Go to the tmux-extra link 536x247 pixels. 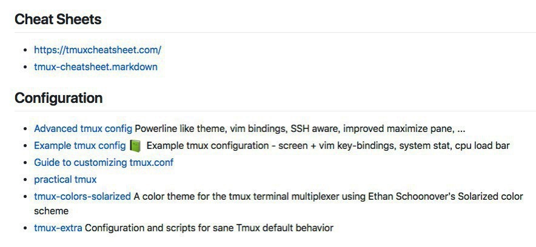(58, 228)
